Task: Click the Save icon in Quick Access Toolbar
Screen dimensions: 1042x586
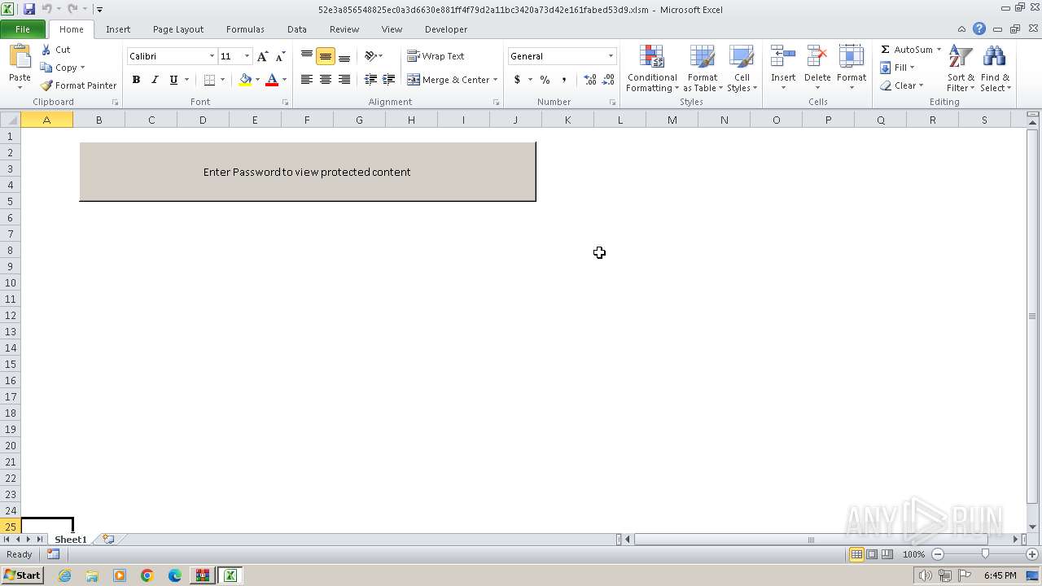Action: point(29,9)
